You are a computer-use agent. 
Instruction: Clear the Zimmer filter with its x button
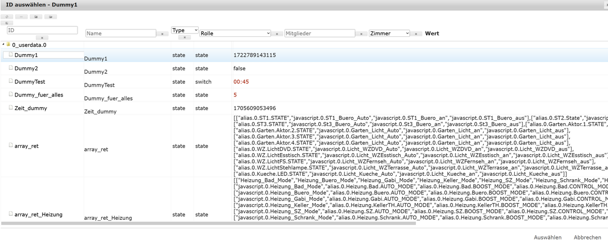pyautogui.click(x=415, y=34)
